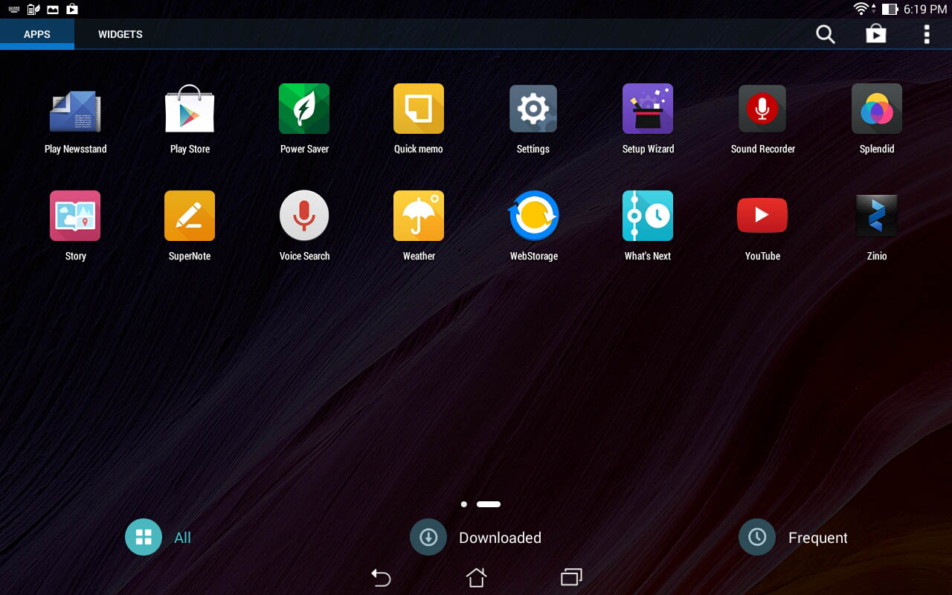Open the Story app
The width and height of the screenshot is (952, 595).
[75, 226]
